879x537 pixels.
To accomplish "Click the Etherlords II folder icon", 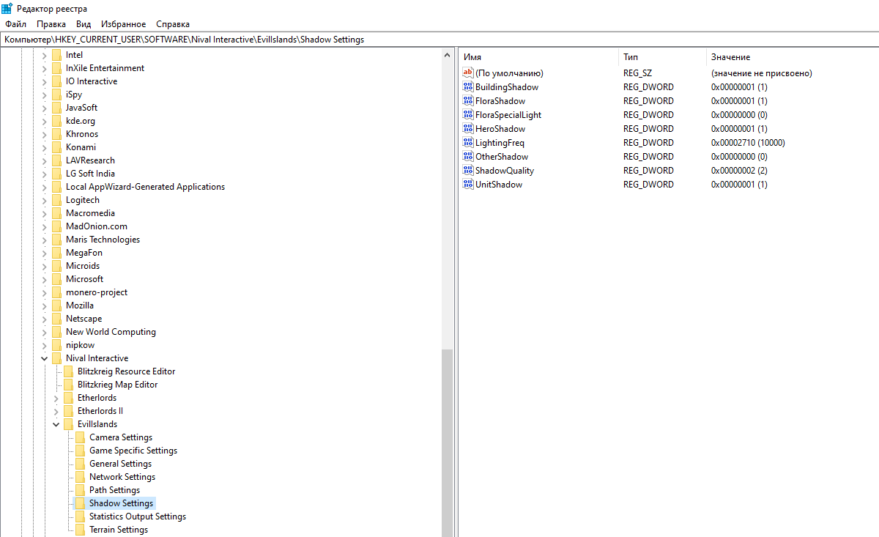I will click(69, 411).
